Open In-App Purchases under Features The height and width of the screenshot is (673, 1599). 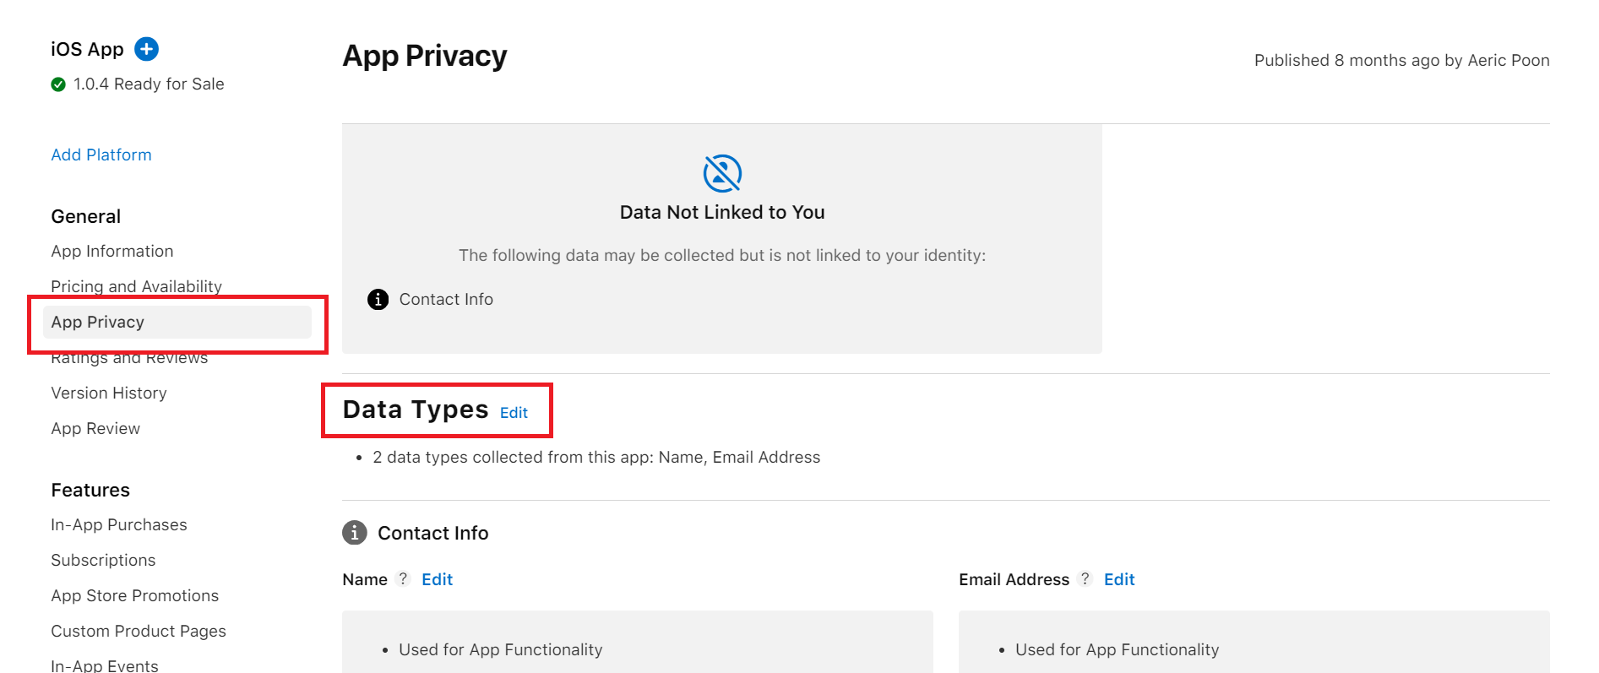[x=119, y=524]
